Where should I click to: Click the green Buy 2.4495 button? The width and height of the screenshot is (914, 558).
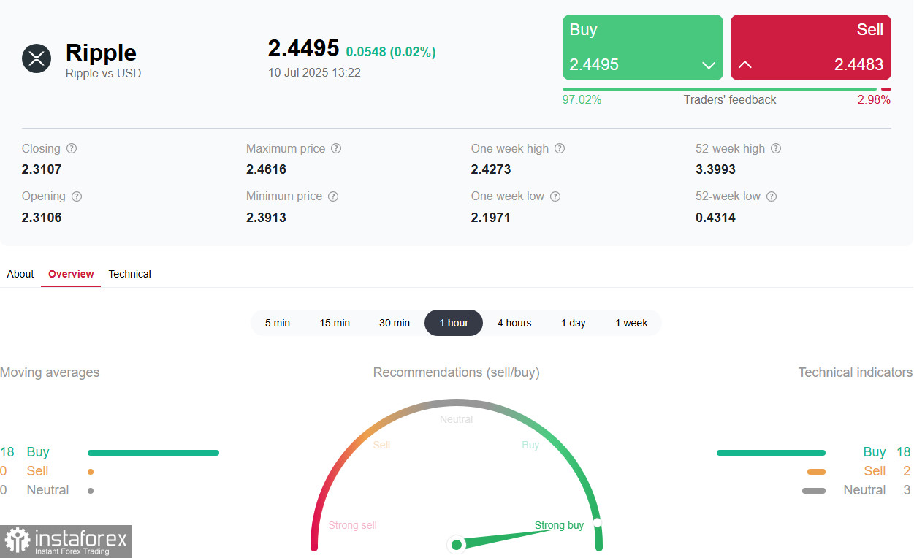643,47
